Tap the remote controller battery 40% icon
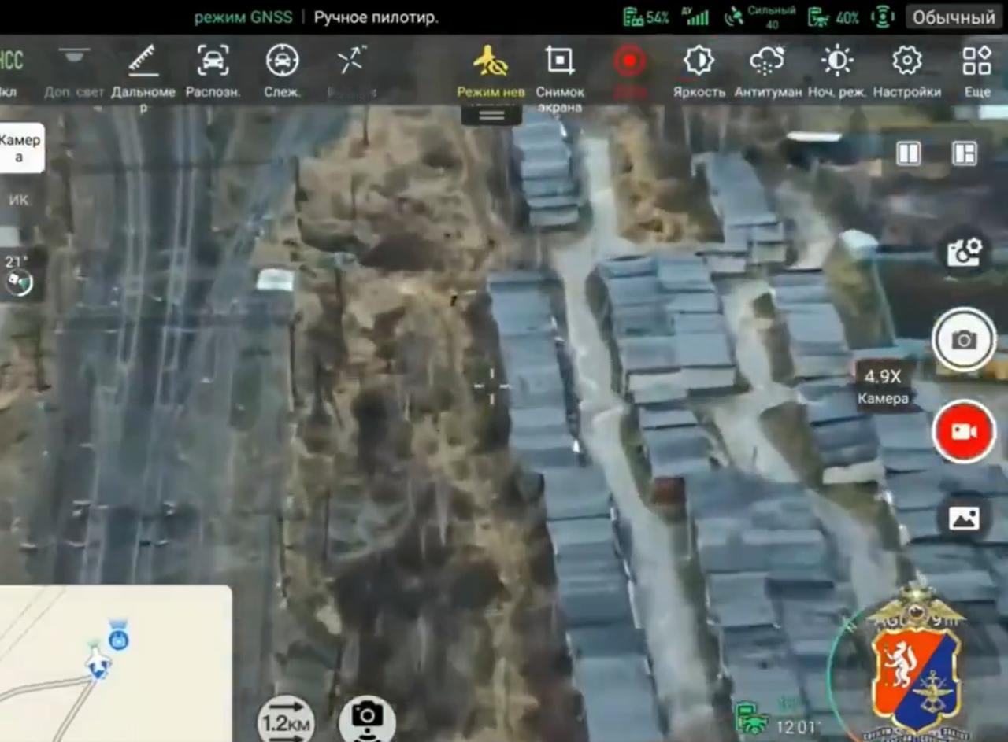Image resolution: width=1008 pixels, height=742 pixels. (x=833, y=17)
